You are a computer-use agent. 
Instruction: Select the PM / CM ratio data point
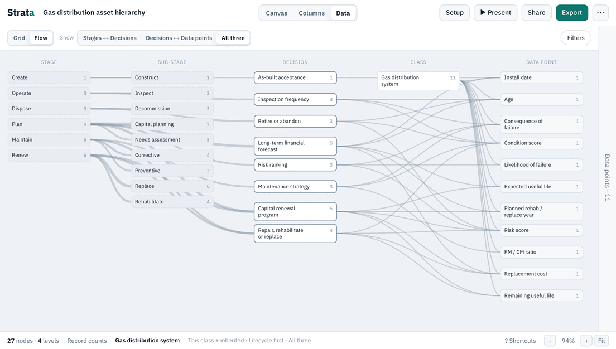(541, 252)
